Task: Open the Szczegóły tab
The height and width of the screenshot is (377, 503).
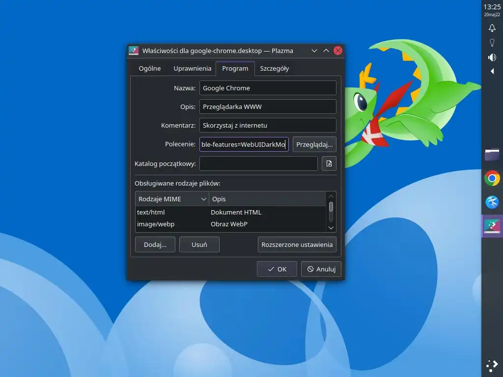Action: tap(275, 68)
